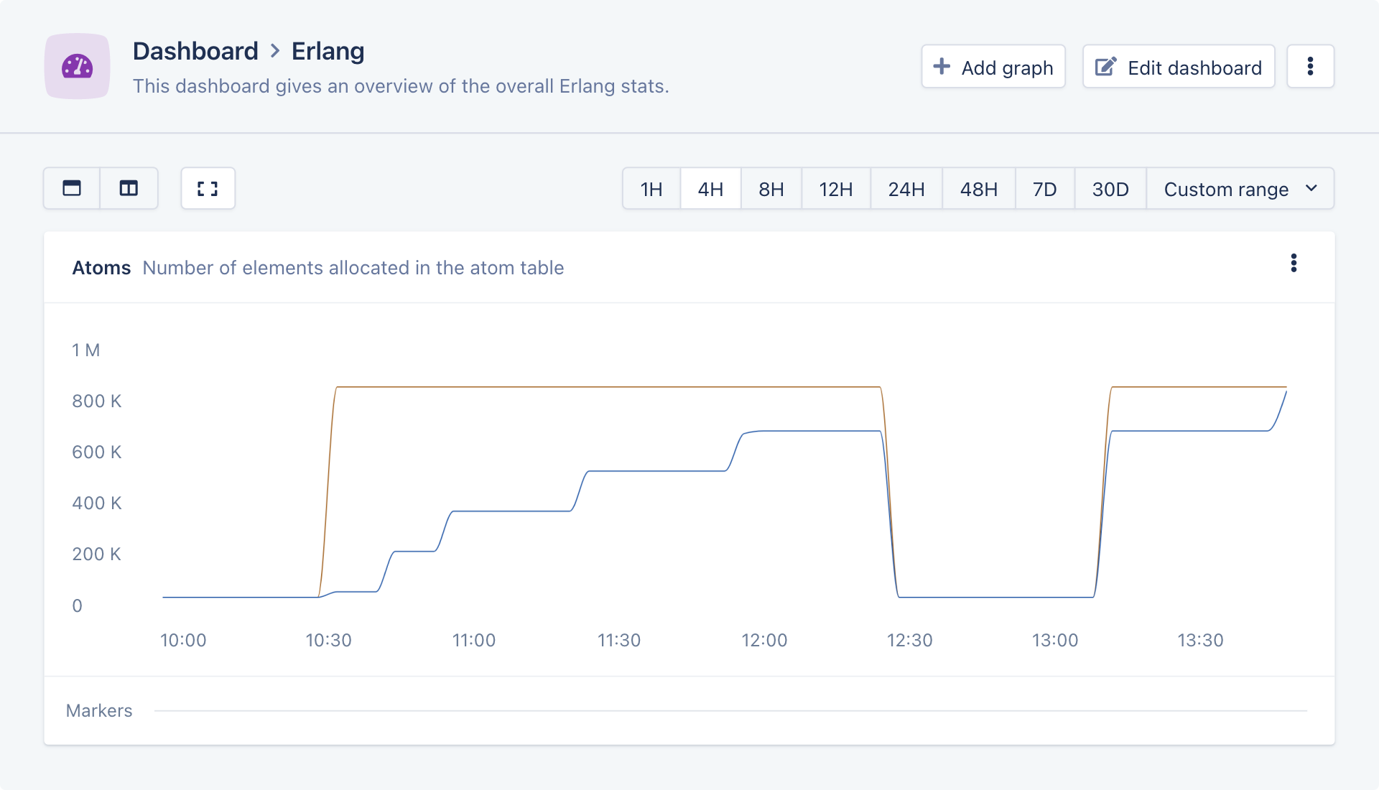Click the Edit dashboard button
The height and width of the screenshot is (790, 1379).
pos(1179,67)
